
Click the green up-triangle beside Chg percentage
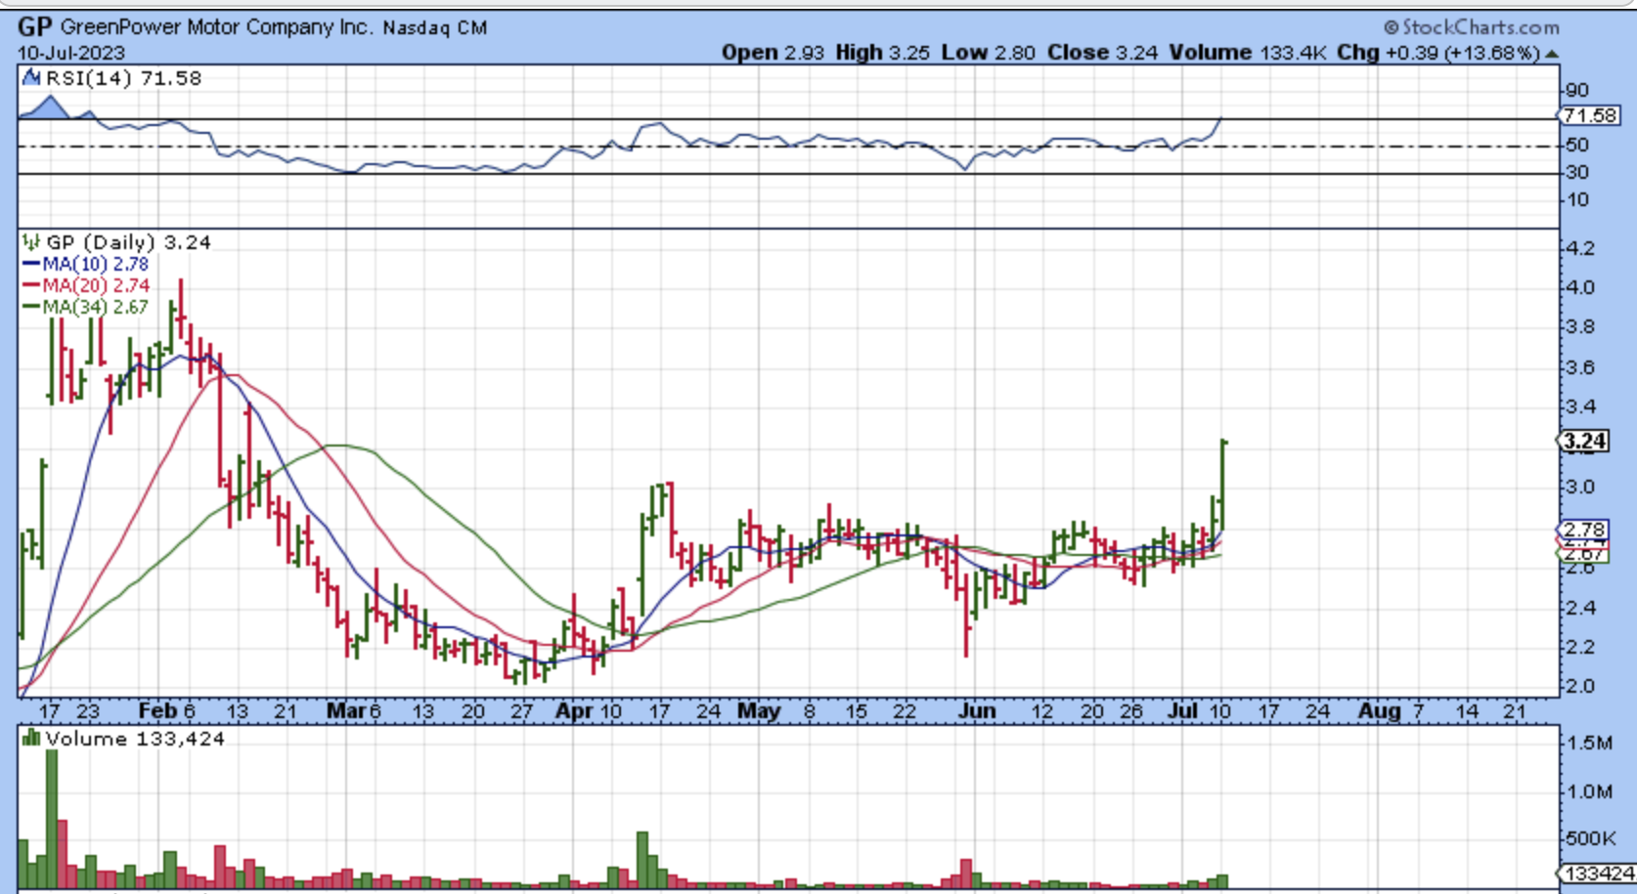pyautogui.click(x=1552, y=54)
